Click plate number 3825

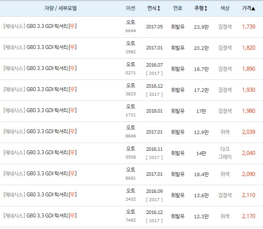pos(131,94)
